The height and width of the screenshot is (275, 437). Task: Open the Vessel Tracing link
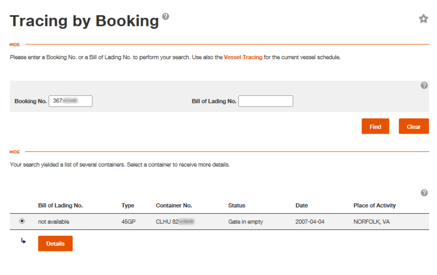(243, 57)
